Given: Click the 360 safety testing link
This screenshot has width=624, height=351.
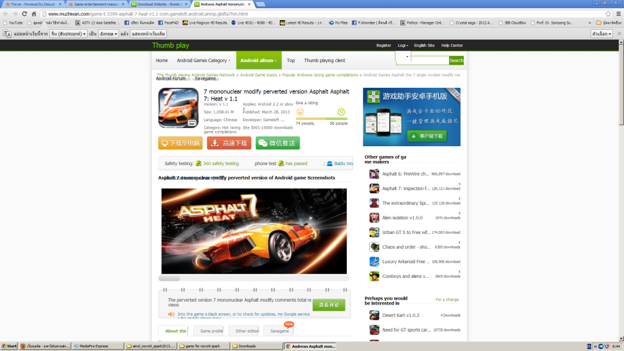Looking at the screenshot, I should (x=221, y=163).
